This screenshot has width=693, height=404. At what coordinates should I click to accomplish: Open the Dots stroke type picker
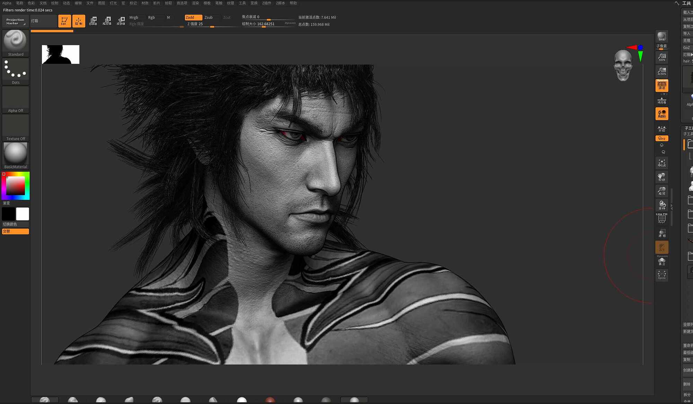click(16, 71)
